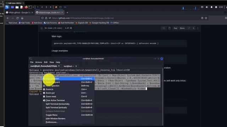Screen dimensions: 227x127
Task: Click the github.com URL address bar
Action: point(124,18)
